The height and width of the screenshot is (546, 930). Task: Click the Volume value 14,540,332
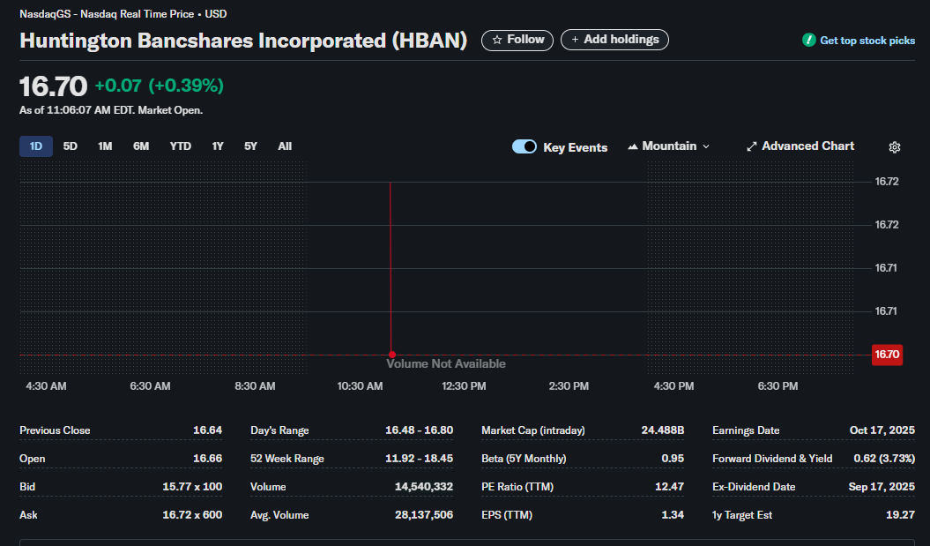[424, 487]
